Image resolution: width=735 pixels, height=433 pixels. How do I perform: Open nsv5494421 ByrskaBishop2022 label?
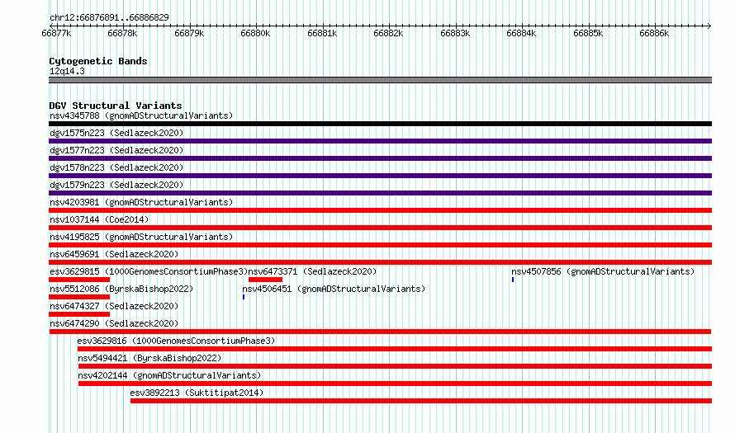(149, 358)
